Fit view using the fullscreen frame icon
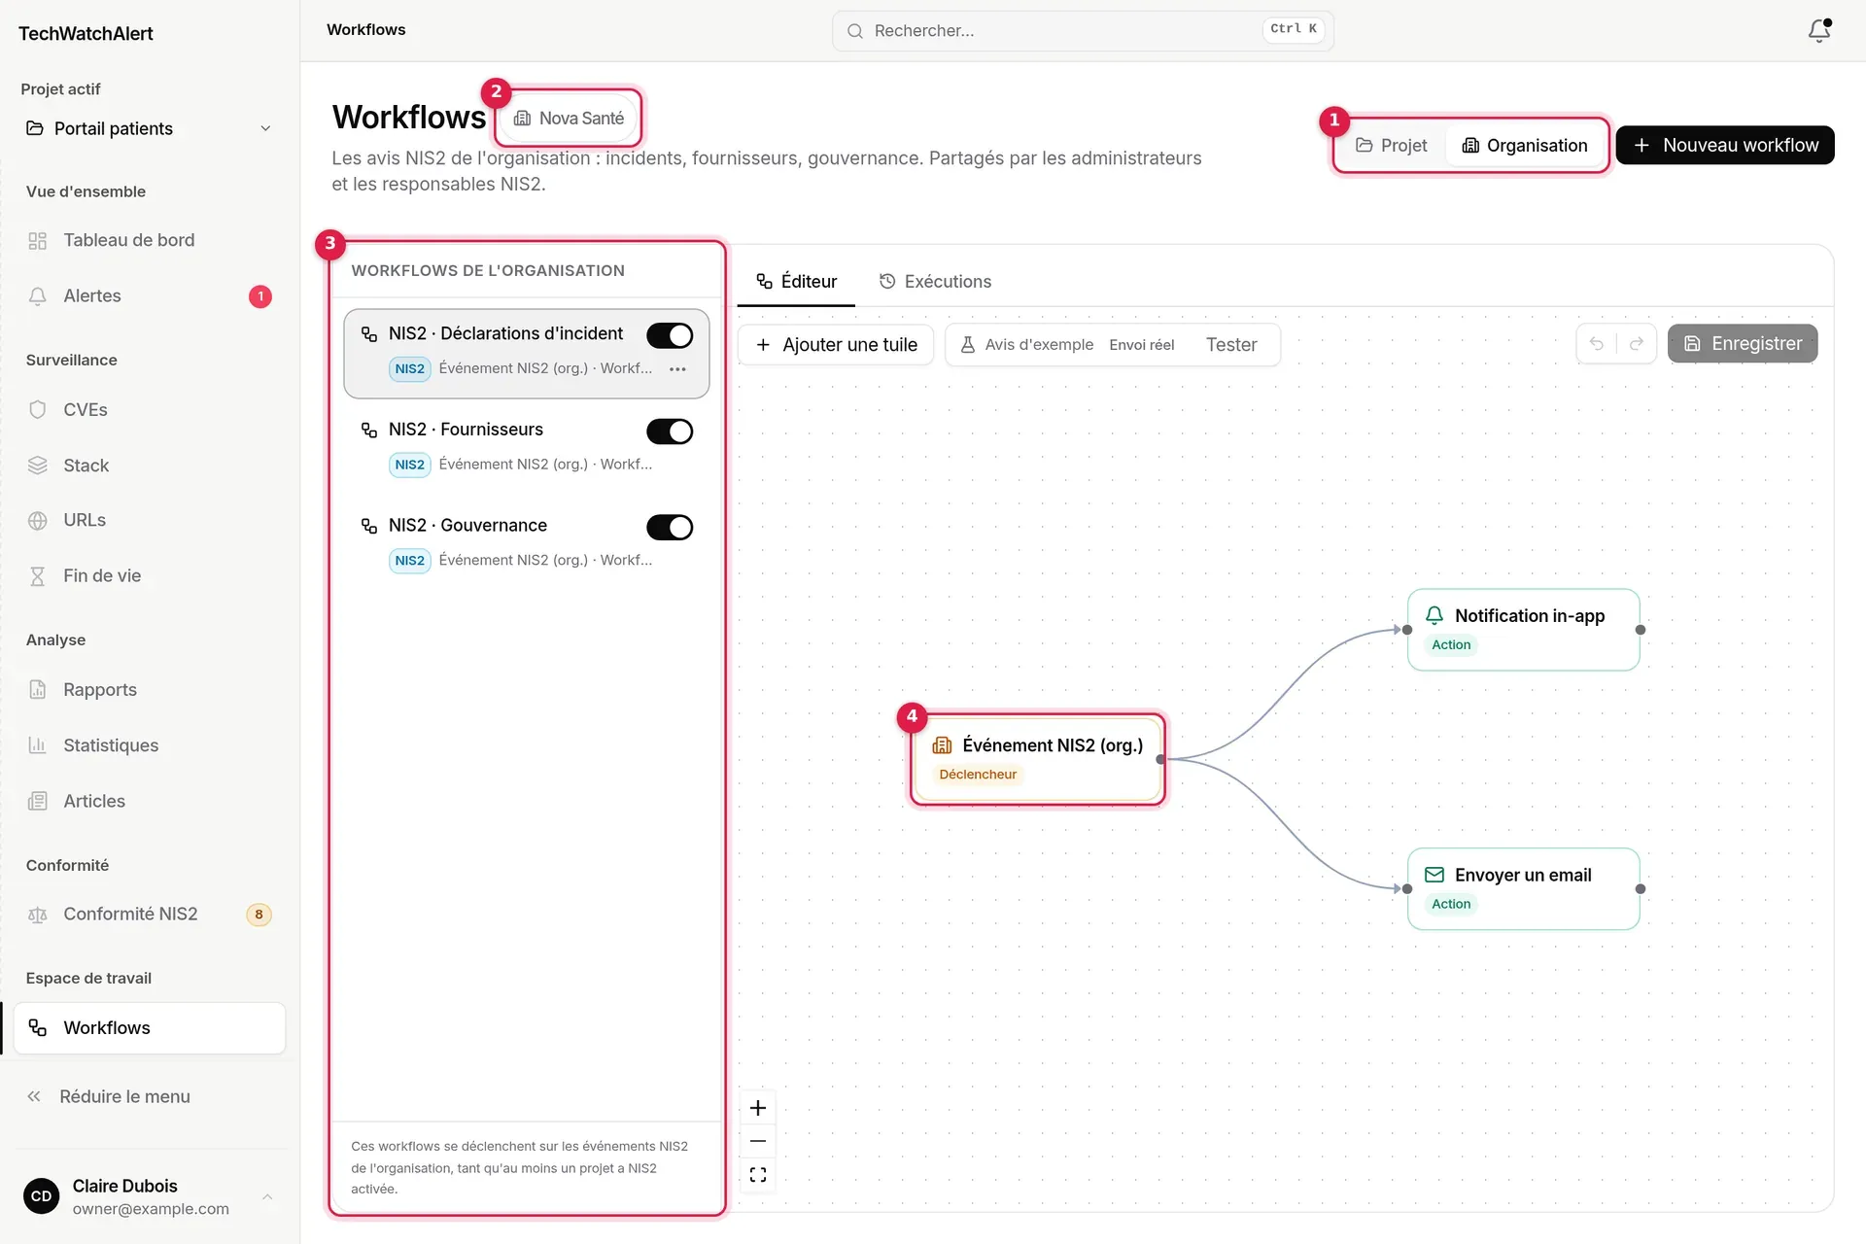Screen dimensions: 1866x1244 (x=758, y=1175)
